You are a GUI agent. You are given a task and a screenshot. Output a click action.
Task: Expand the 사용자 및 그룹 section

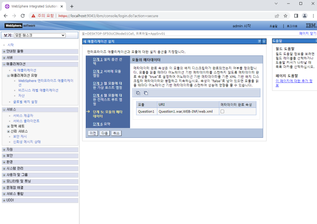[x=4, y=175]
